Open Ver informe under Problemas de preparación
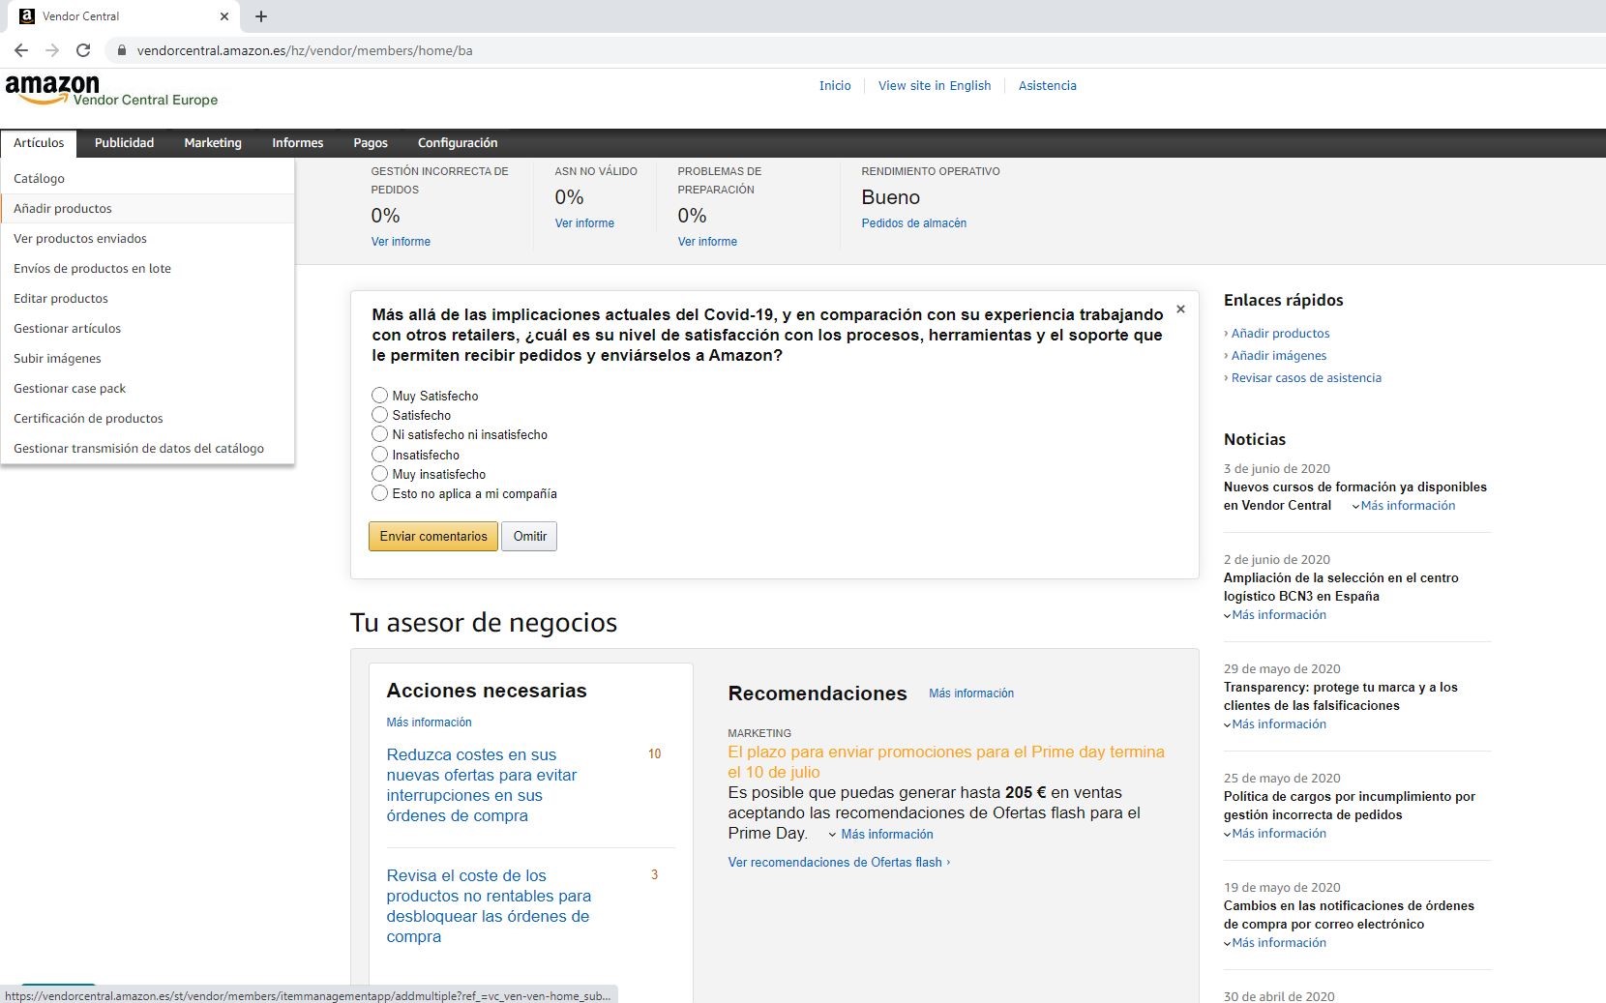This screenshot has height=1003, width=1606. 707,242
